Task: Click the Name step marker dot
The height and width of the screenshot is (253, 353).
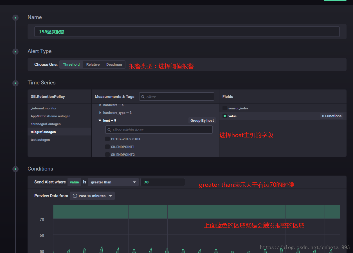Action: pyautogui.click(x=15, y=18)
